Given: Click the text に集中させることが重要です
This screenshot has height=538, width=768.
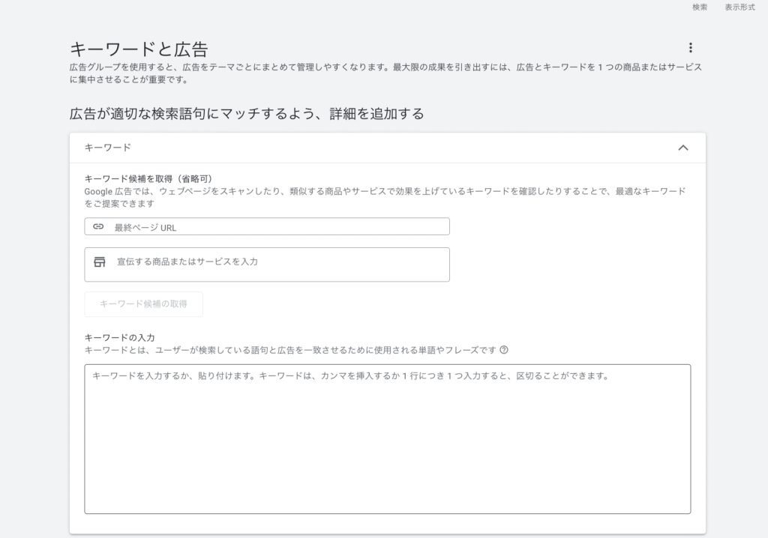Looking at the screenshot, I should tap(127, 80).
